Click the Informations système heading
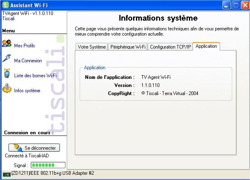This screenshot has height=180, width=250. 158,18
